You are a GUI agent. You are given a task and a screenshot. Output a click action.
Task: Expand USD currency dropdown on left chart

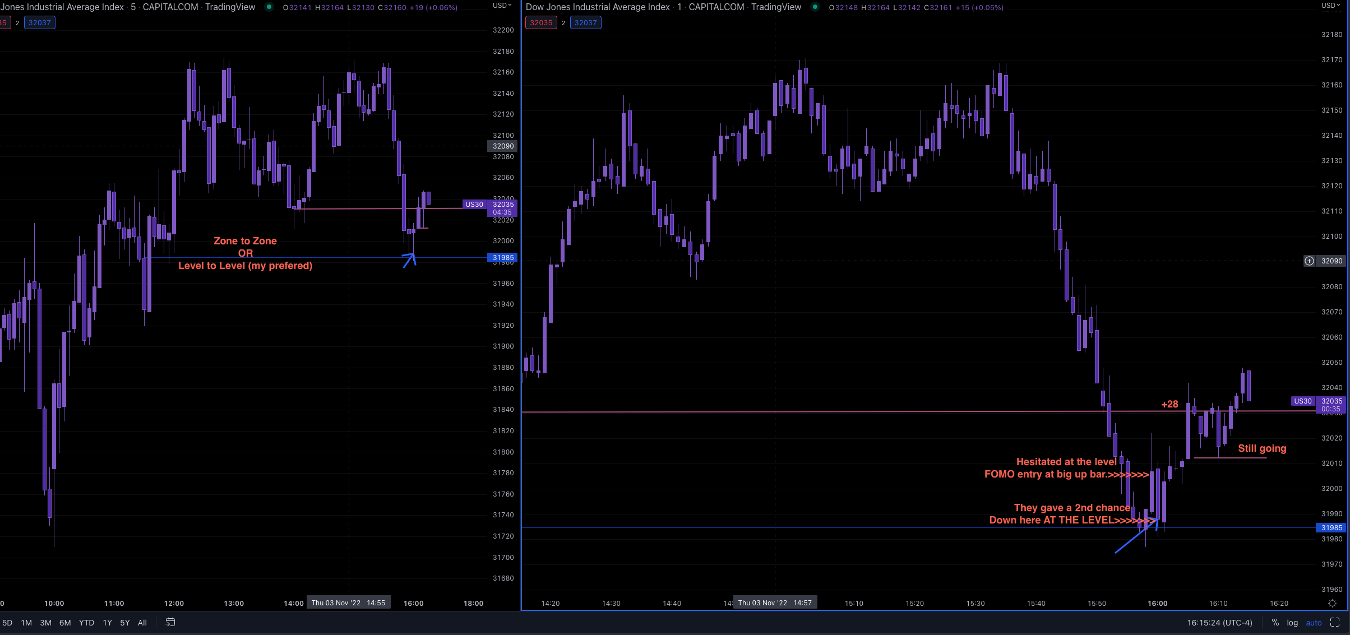(502, 6)
